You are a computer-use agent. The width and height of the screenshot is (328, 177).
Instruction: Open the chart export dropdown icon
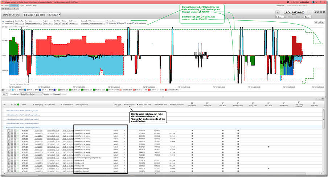(321, 22)
